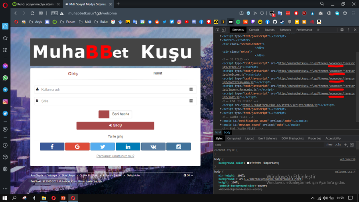This screenshot has height=202, width=359.
Task: Open PowerPoint from the taskbar
Action: (63, 198)
